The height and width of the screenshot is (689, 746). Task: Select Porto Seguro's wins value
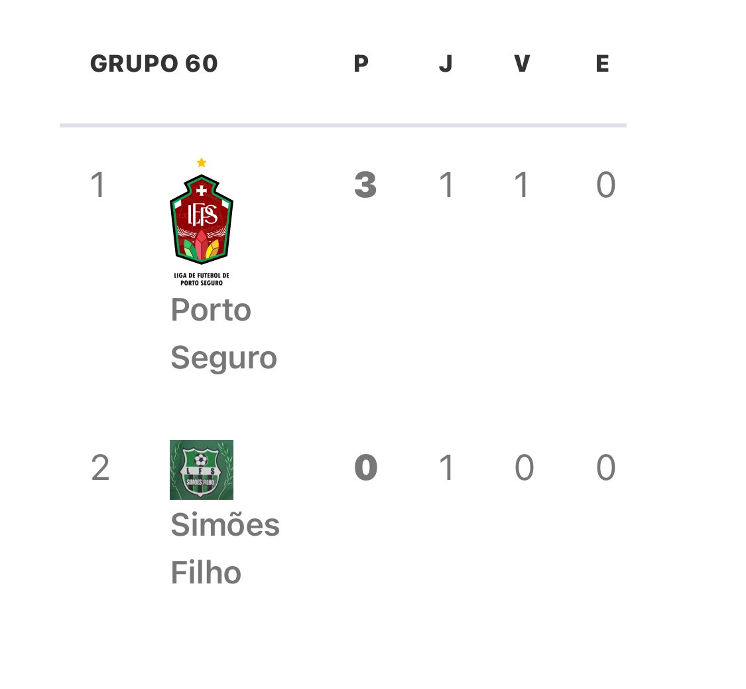pyautogui.click(x=521, y=185)
